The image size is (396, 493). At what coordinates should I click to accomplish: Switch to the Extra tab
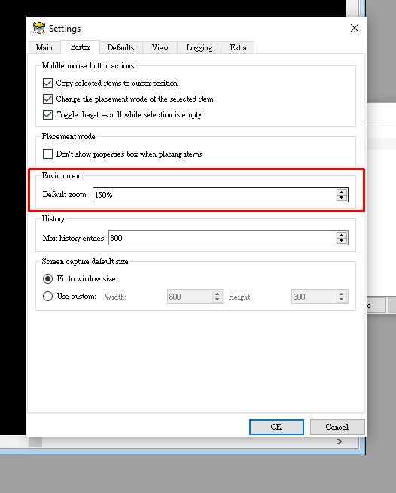pos(238,47)
